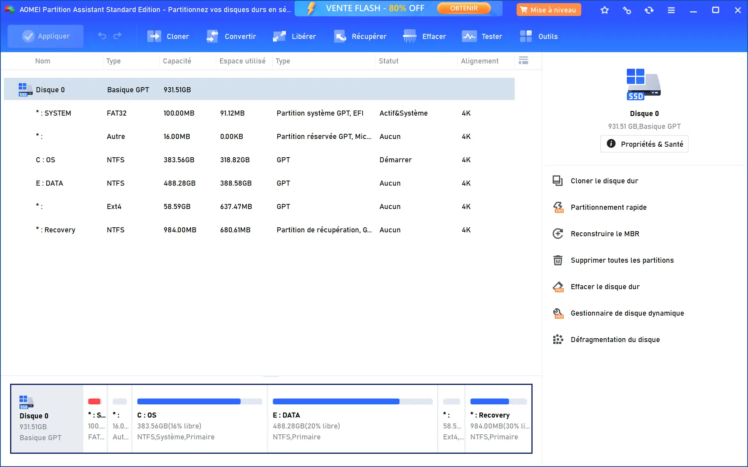
Task: Open Propriétés & Santé button
Action: [x=644, y=144]
